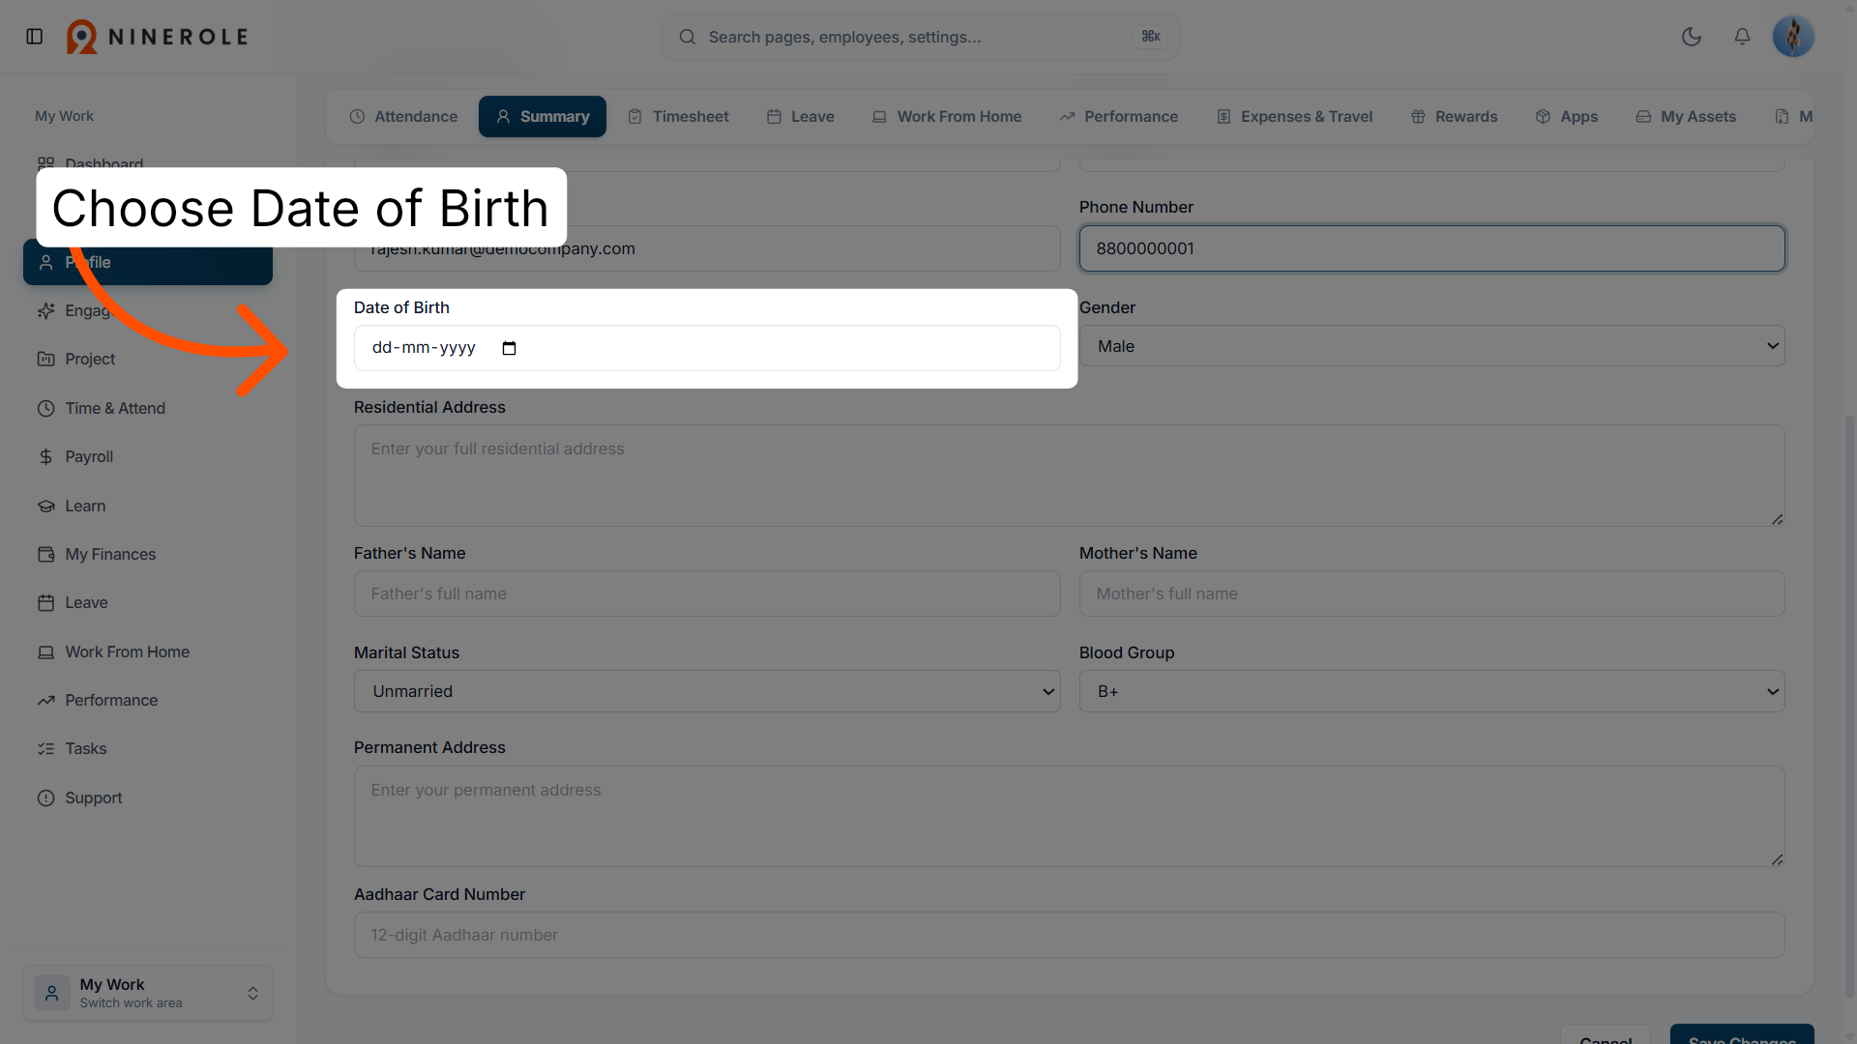The width and height of the screenshot is (1857, 1044).
Task: Open Work From Home in sidebar
Action: tap(148, 652)
